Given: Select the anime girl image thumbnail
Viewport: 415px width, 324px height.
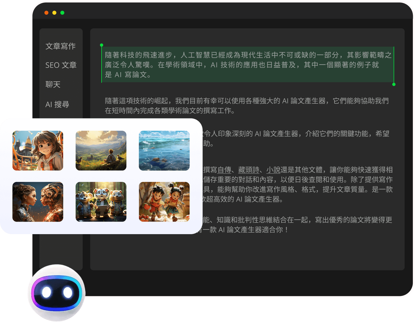Looking at the screenshot, I should click(x=38, y=151).
